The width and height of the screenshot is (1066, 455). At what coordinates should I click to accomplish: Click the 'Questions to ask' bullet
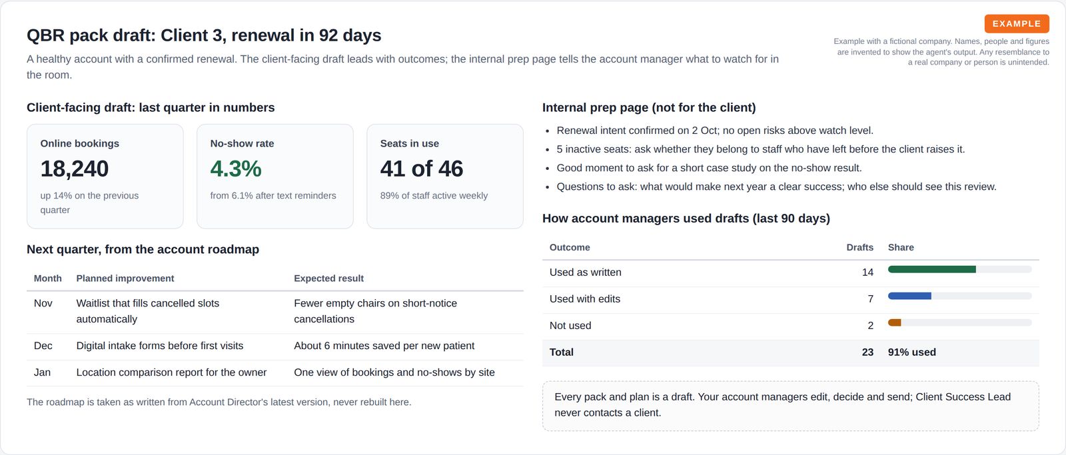[777, 187]
